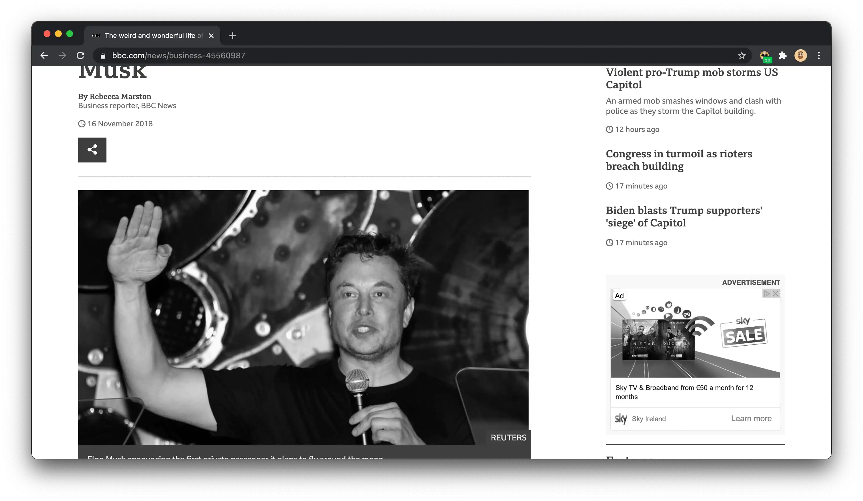The image size is (863, 501).
Task: Close the 'The weird and wonderful life' tab
Action: tap(211, 36)
